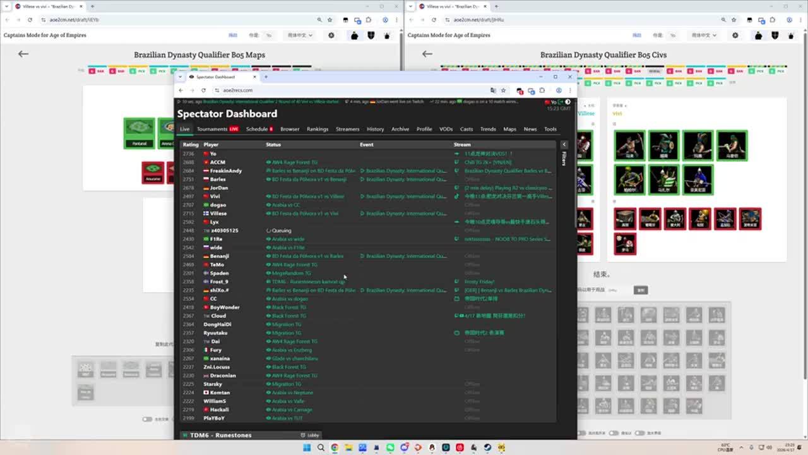
Task: Open Steam from the Windows taskbar
Action: point(487,447)
